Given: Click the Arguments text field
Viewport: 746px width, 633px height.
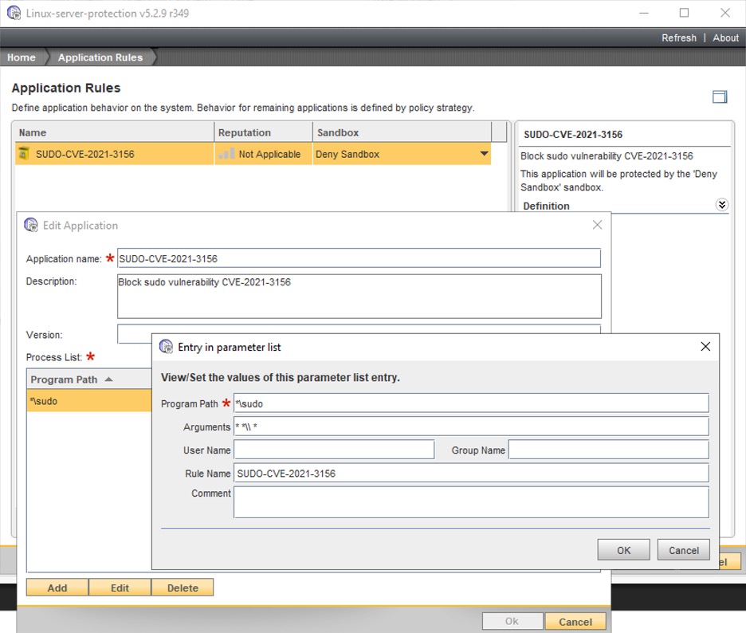Looking at the screenshot, I should pos(470,427).
